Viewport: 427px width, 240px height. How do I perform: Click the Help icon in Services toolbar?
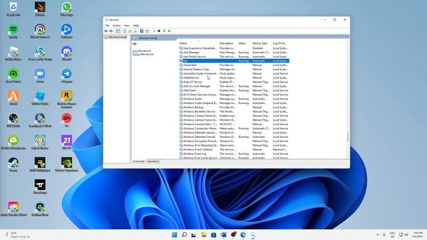point(141,31)
